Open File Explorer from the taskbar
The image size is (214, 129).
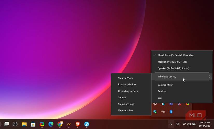click(24, 124)
